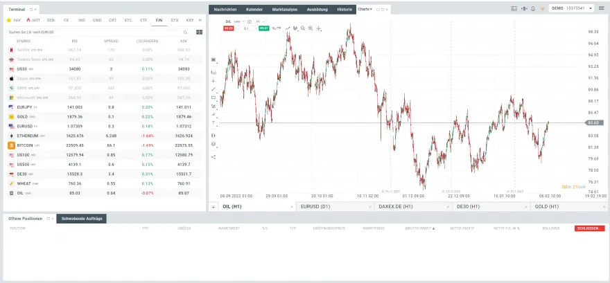
Task: Expand more symbol category tabs
Action: click(200, 20)
